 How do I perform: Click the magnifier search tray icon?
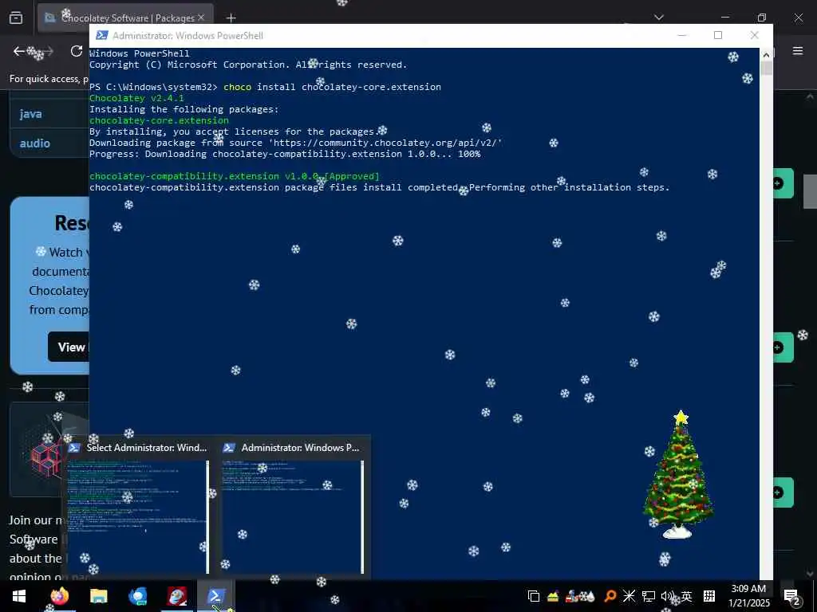pyautogui.click(x=610, y=596)
